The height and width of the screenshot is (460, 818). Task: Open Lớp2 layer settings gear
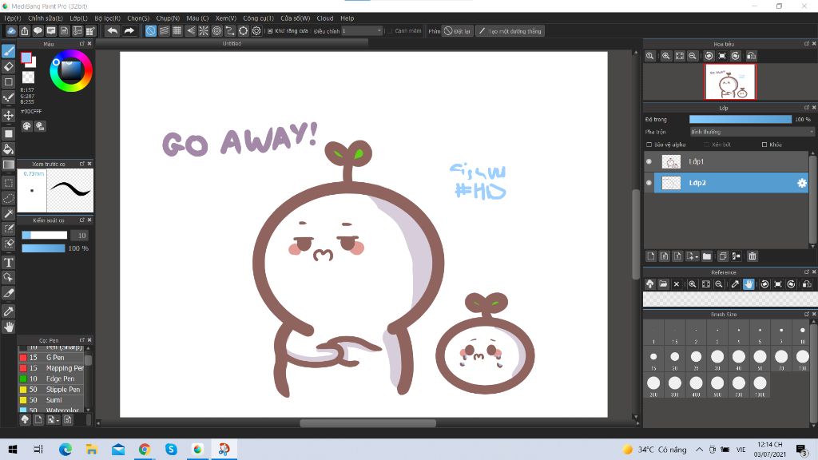tap(801, 183)
